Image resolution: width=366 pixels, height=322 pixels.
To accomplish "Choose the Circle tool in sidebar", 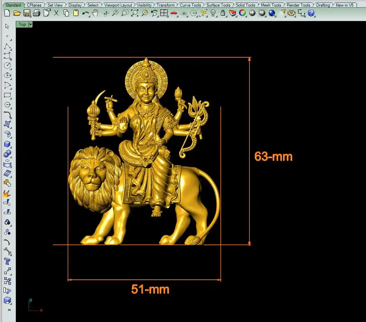I will [x=7, y=65].
